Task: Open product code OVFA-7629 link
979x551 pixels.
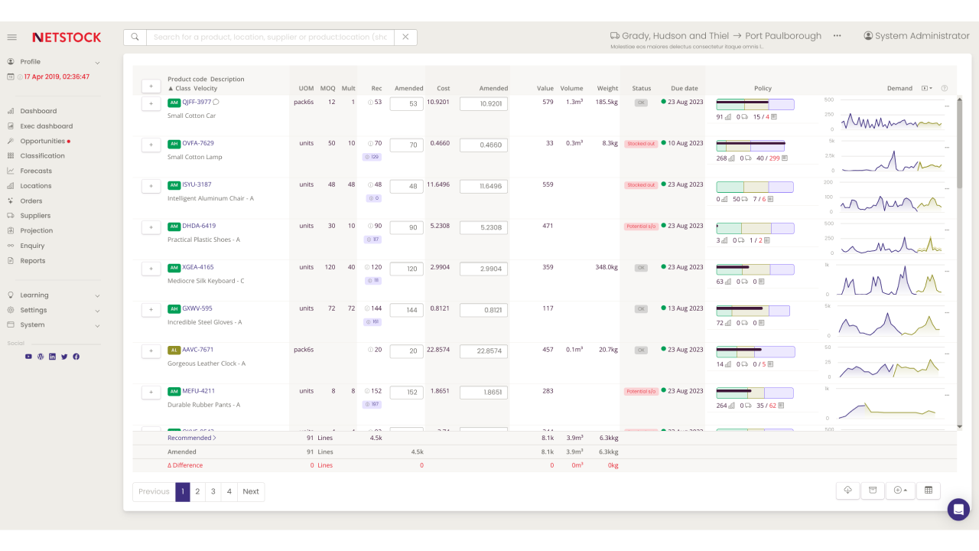Action: [198, 143]
